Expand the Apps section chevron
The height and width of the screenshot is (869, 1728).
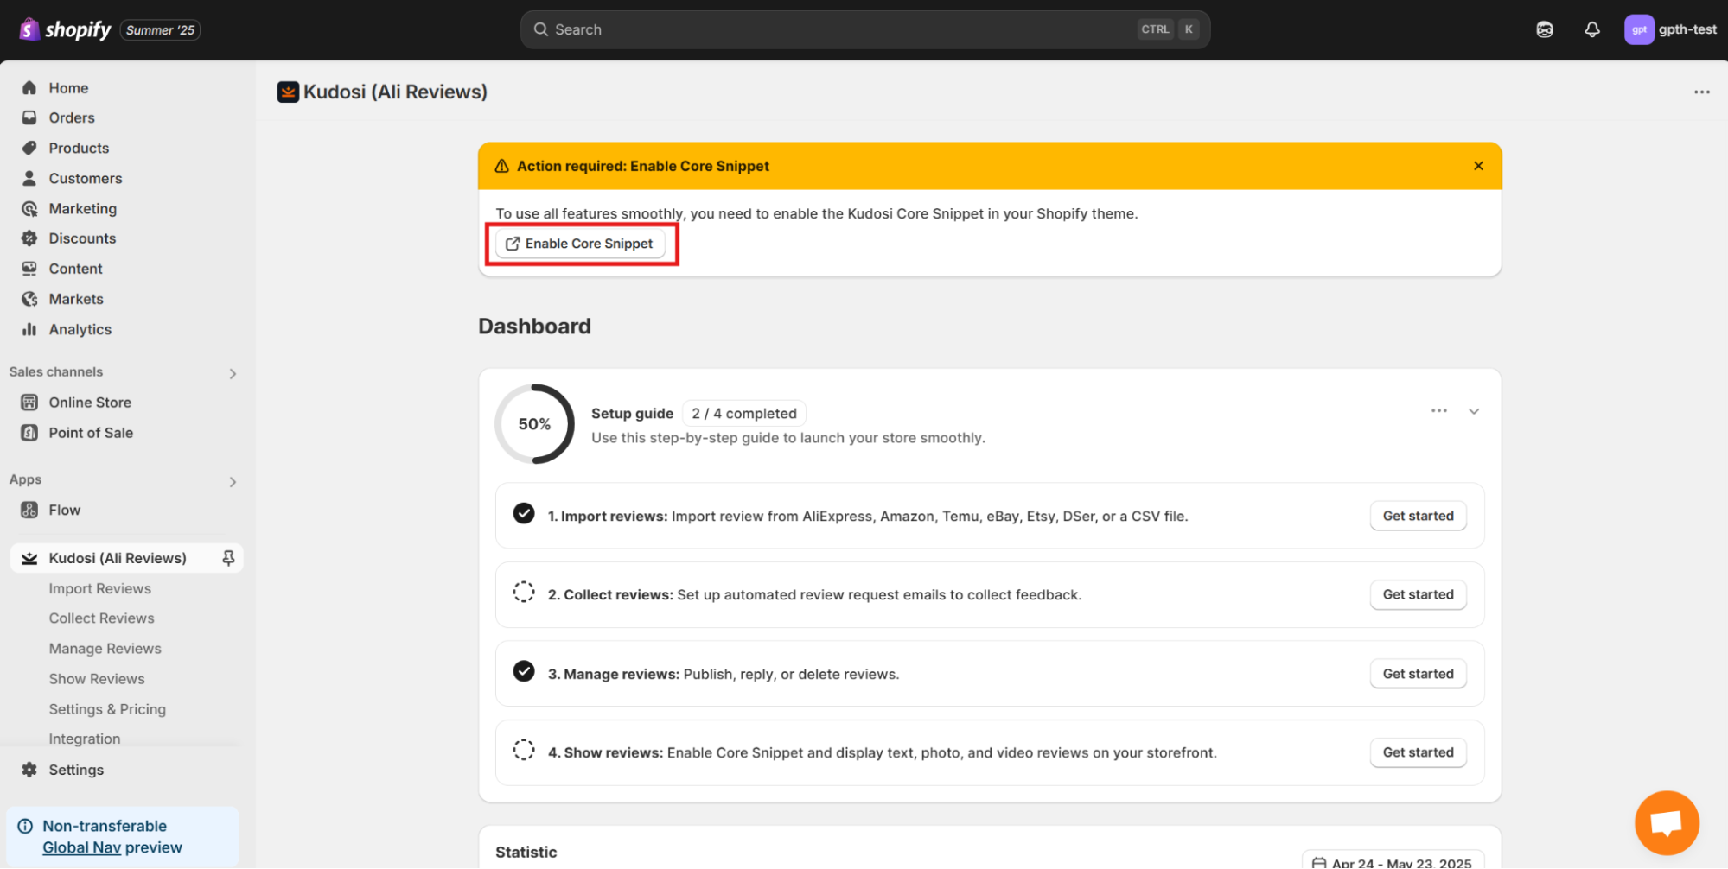click(x=232, y=481)
